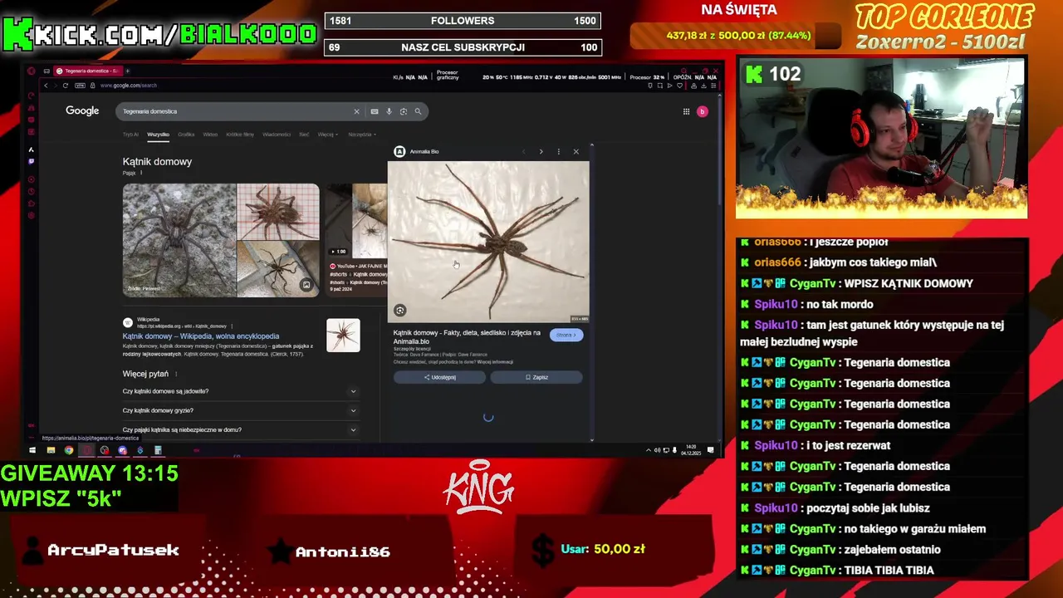
Task: Take a snapshot with the toolbar capture icon
Action: point(660,86)
